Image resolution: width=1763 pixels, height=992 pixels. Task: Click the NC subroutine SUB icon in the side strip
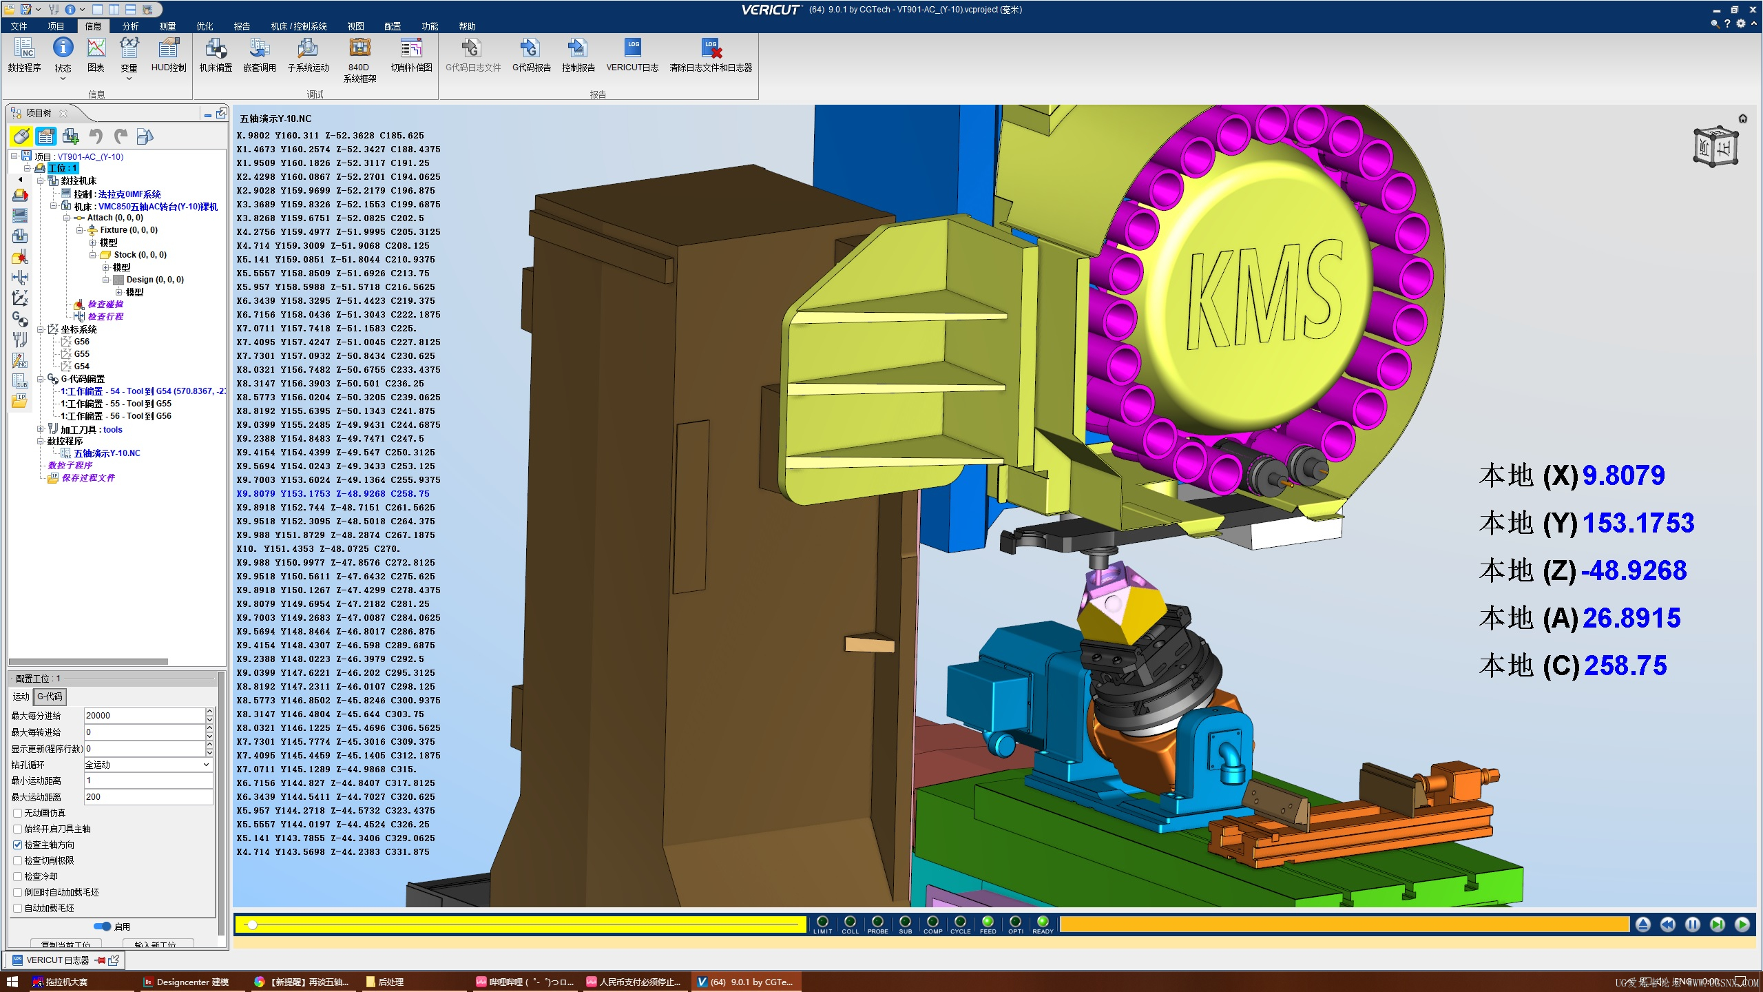(x=20, y=381)
